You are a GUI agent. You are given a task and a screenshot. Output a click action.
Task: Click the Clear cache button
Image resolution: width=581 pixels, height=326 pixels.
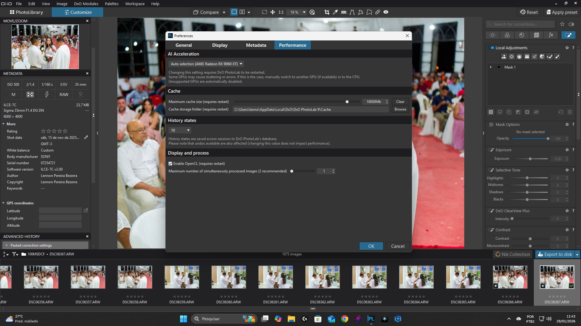coord(400,102)
